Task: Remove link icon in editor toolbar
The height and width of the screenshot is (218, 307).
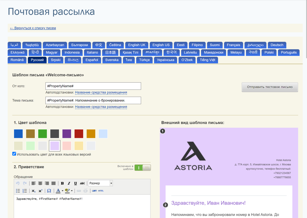Action: click(85, 191)
